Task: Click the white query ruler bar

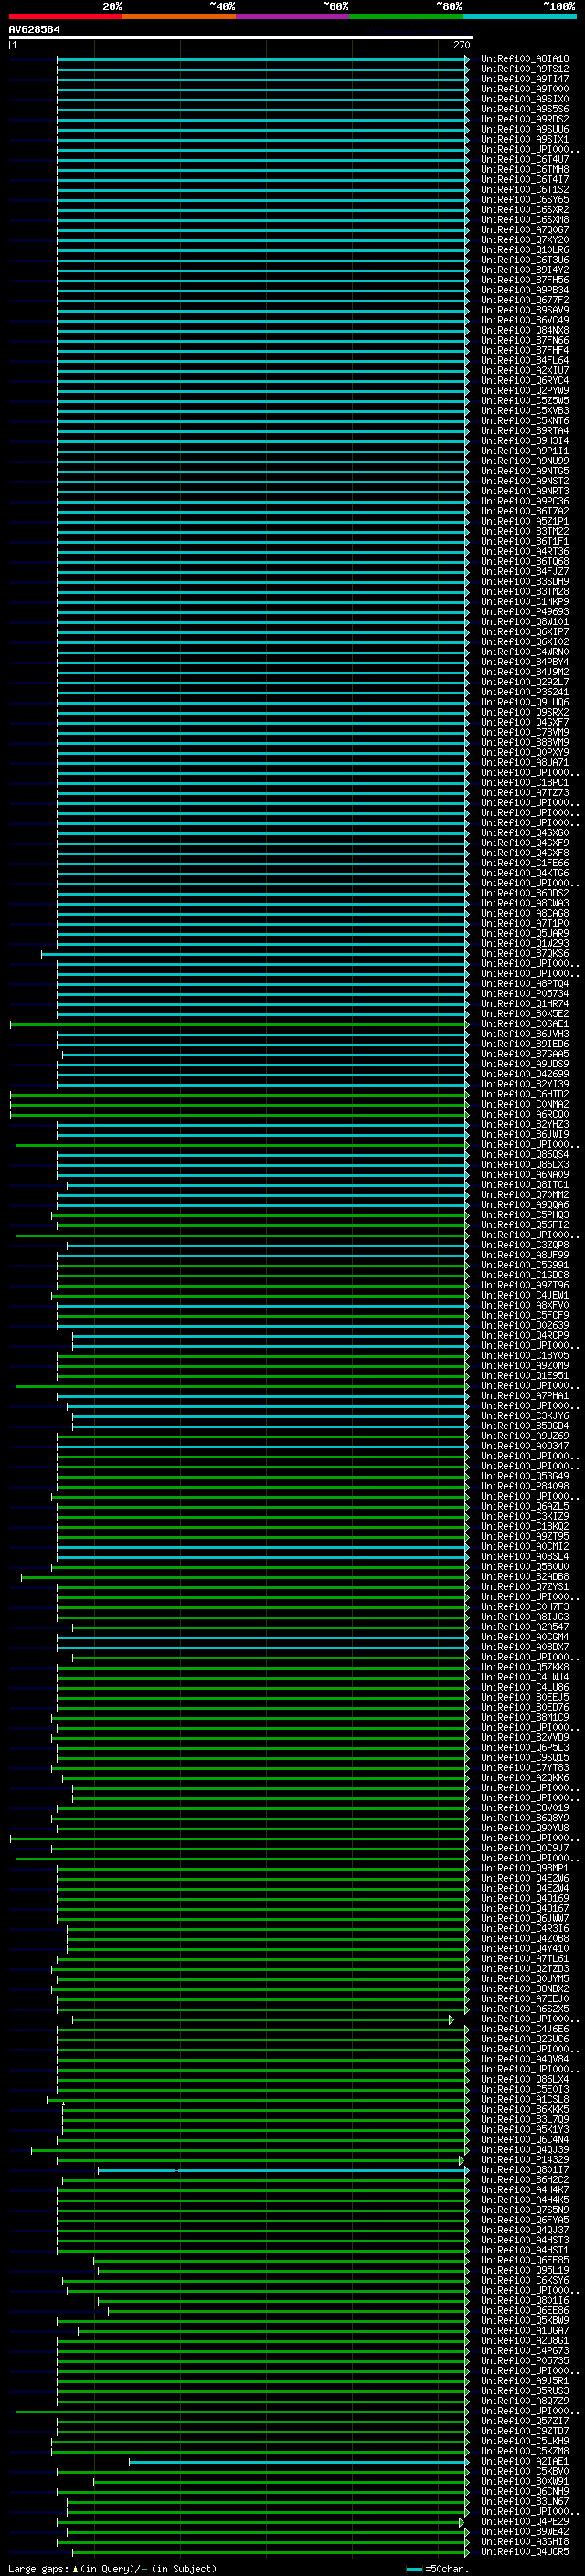Action: pos(241,37)
